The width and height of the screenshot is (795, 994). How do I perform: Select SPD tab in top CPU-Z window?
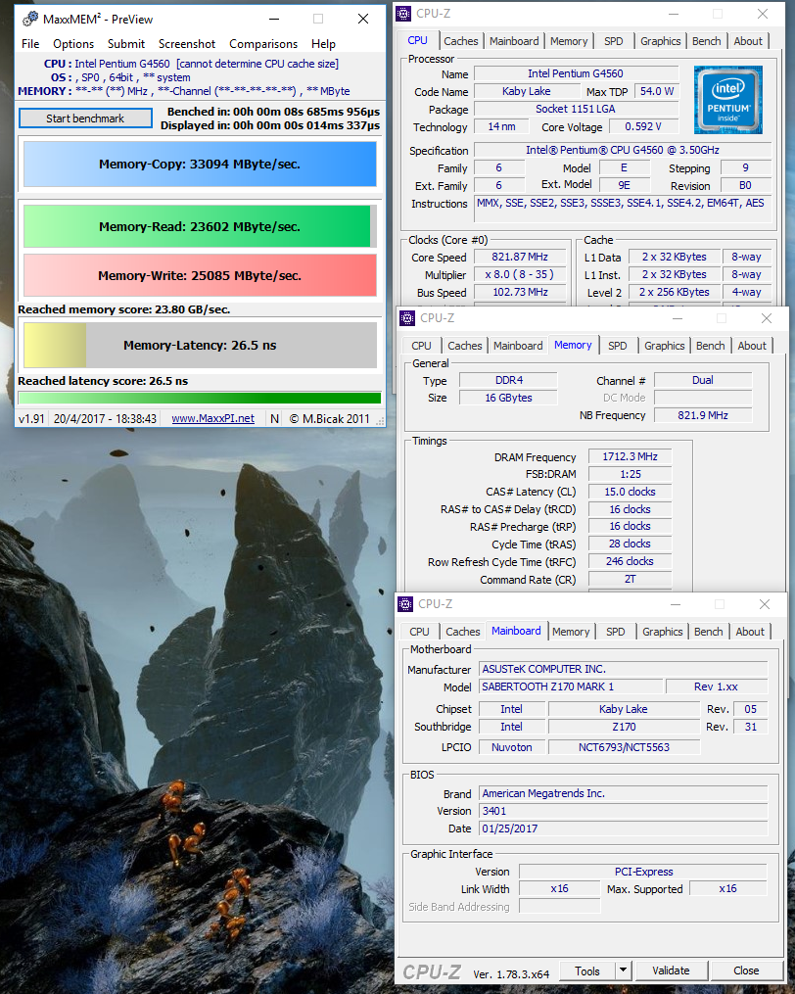point(614,41)
